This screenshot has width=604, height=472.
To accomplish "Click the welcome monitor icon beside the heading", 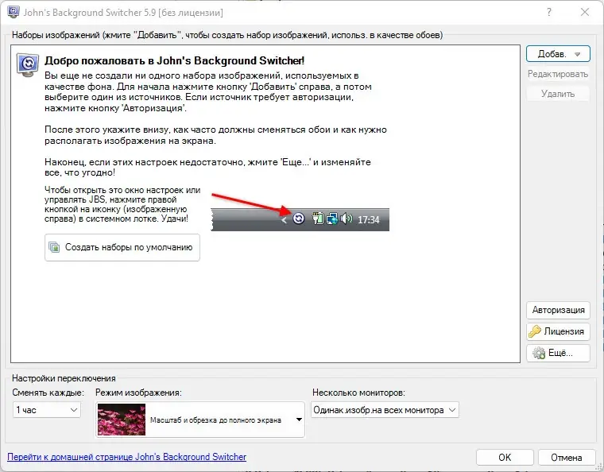I will 28,64.
